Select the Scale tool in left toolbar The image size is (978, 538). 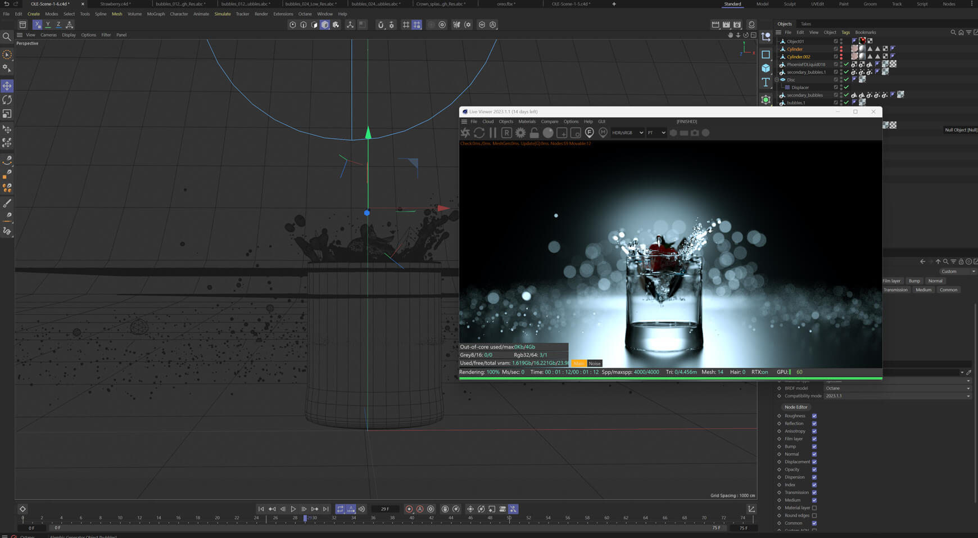tap(7, 114)
